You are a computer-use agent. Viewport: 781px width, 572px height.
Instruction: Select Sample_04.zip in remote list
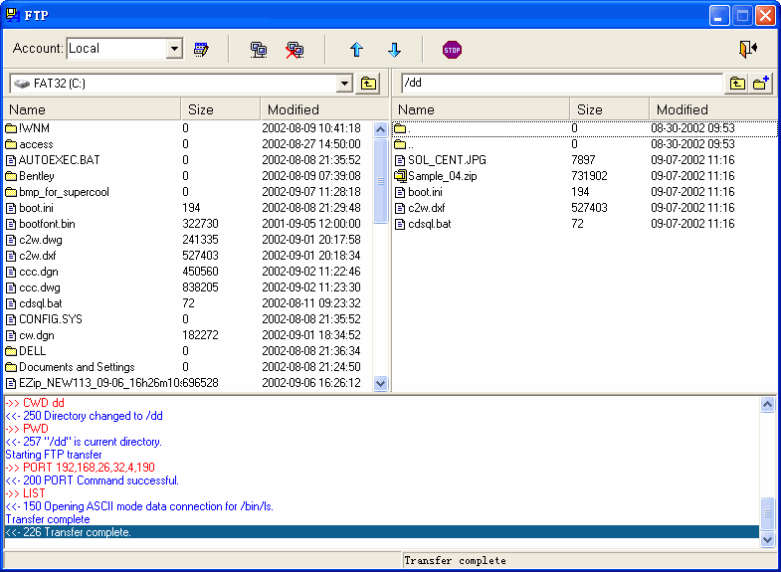tap(442, 176)
